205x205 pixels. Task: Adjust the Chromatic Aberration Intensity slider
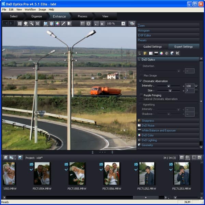tap(169, 86)
